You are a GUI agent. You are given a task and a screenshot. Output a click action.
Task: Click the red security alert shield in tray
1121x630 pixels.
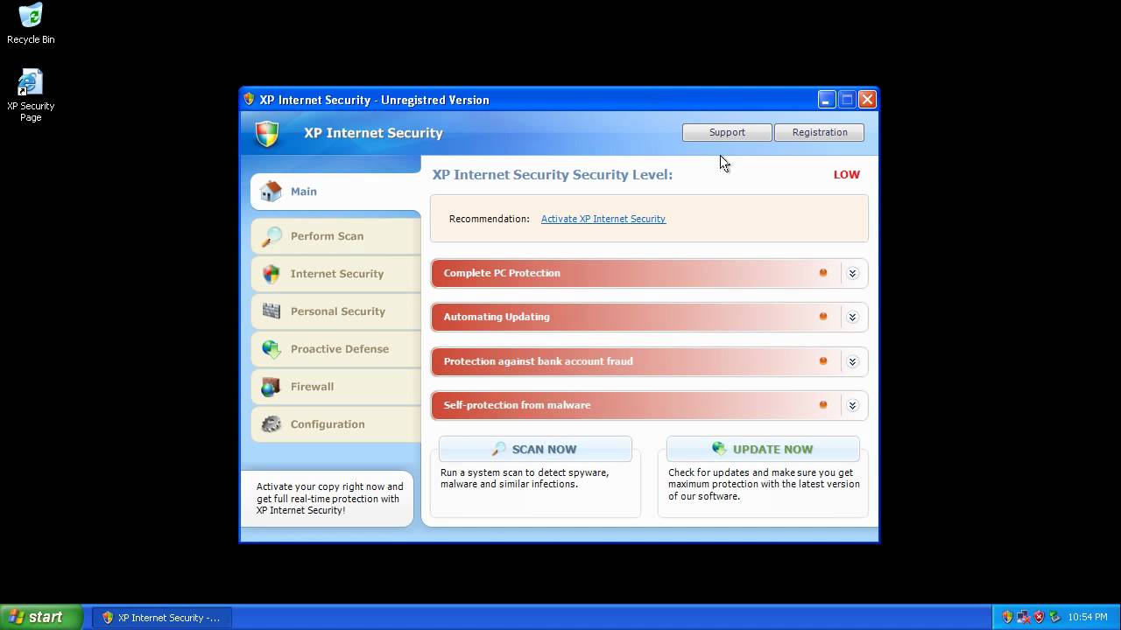point(1039,617)
